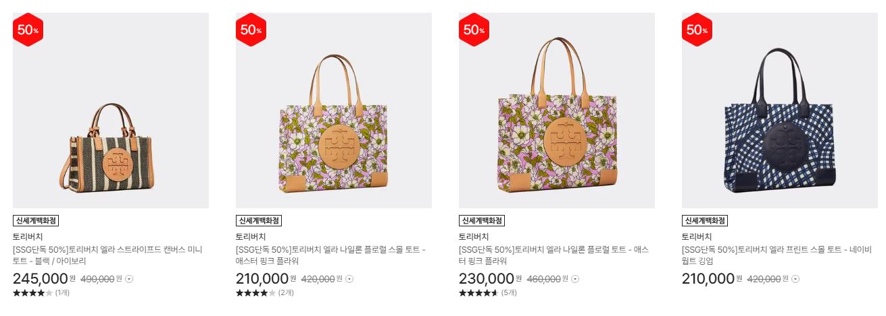Click the 50% discount badge on the navy gingham tote
Viewport: 886px width, 316px height.
(x=697, y=30)
